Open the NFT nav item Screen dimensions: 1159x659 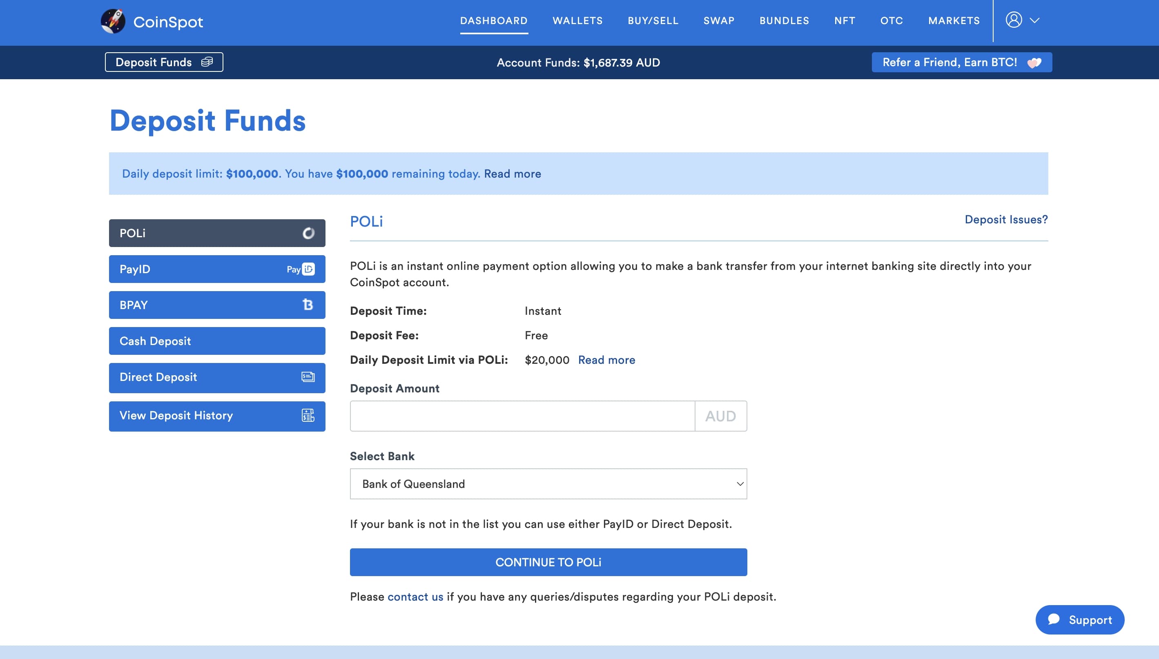(x=845, y=21)
